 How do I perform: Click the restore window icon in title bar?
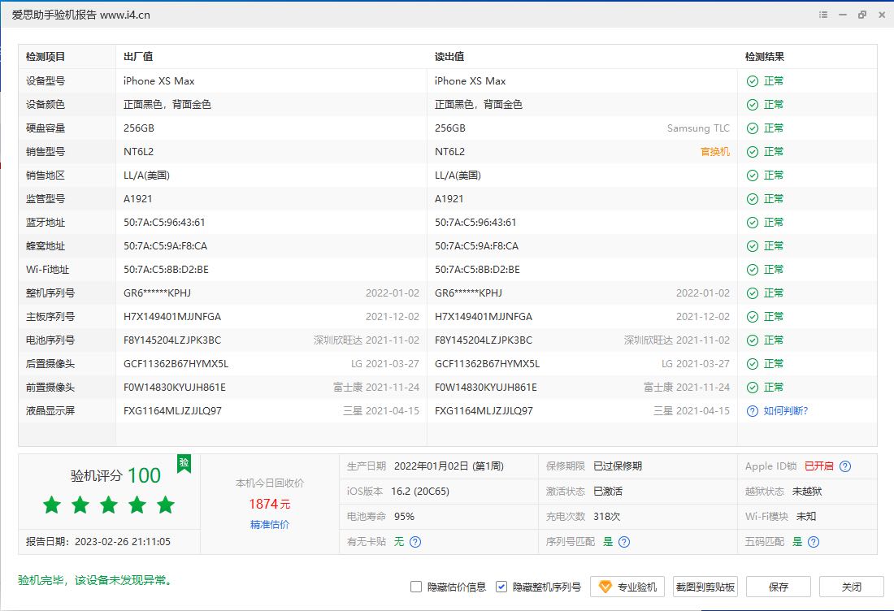[x=862, y=15]
